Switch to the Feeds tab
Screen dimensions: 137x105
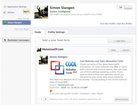pos(38,32)
